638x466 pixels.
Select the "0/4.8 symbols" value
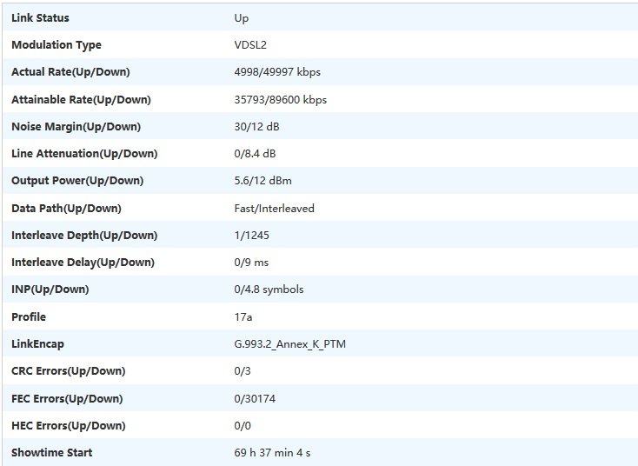[x=269, y=290]
